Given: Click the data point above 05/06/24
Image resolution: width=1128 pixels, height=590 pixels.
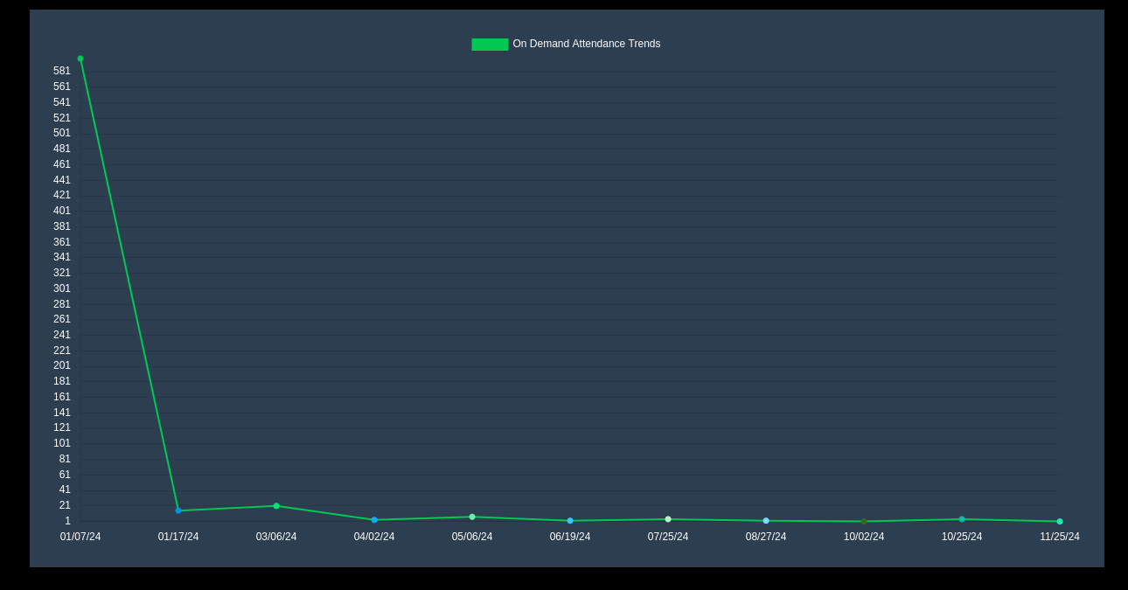Looking at the screenshot, I should [x=471, y=517].
